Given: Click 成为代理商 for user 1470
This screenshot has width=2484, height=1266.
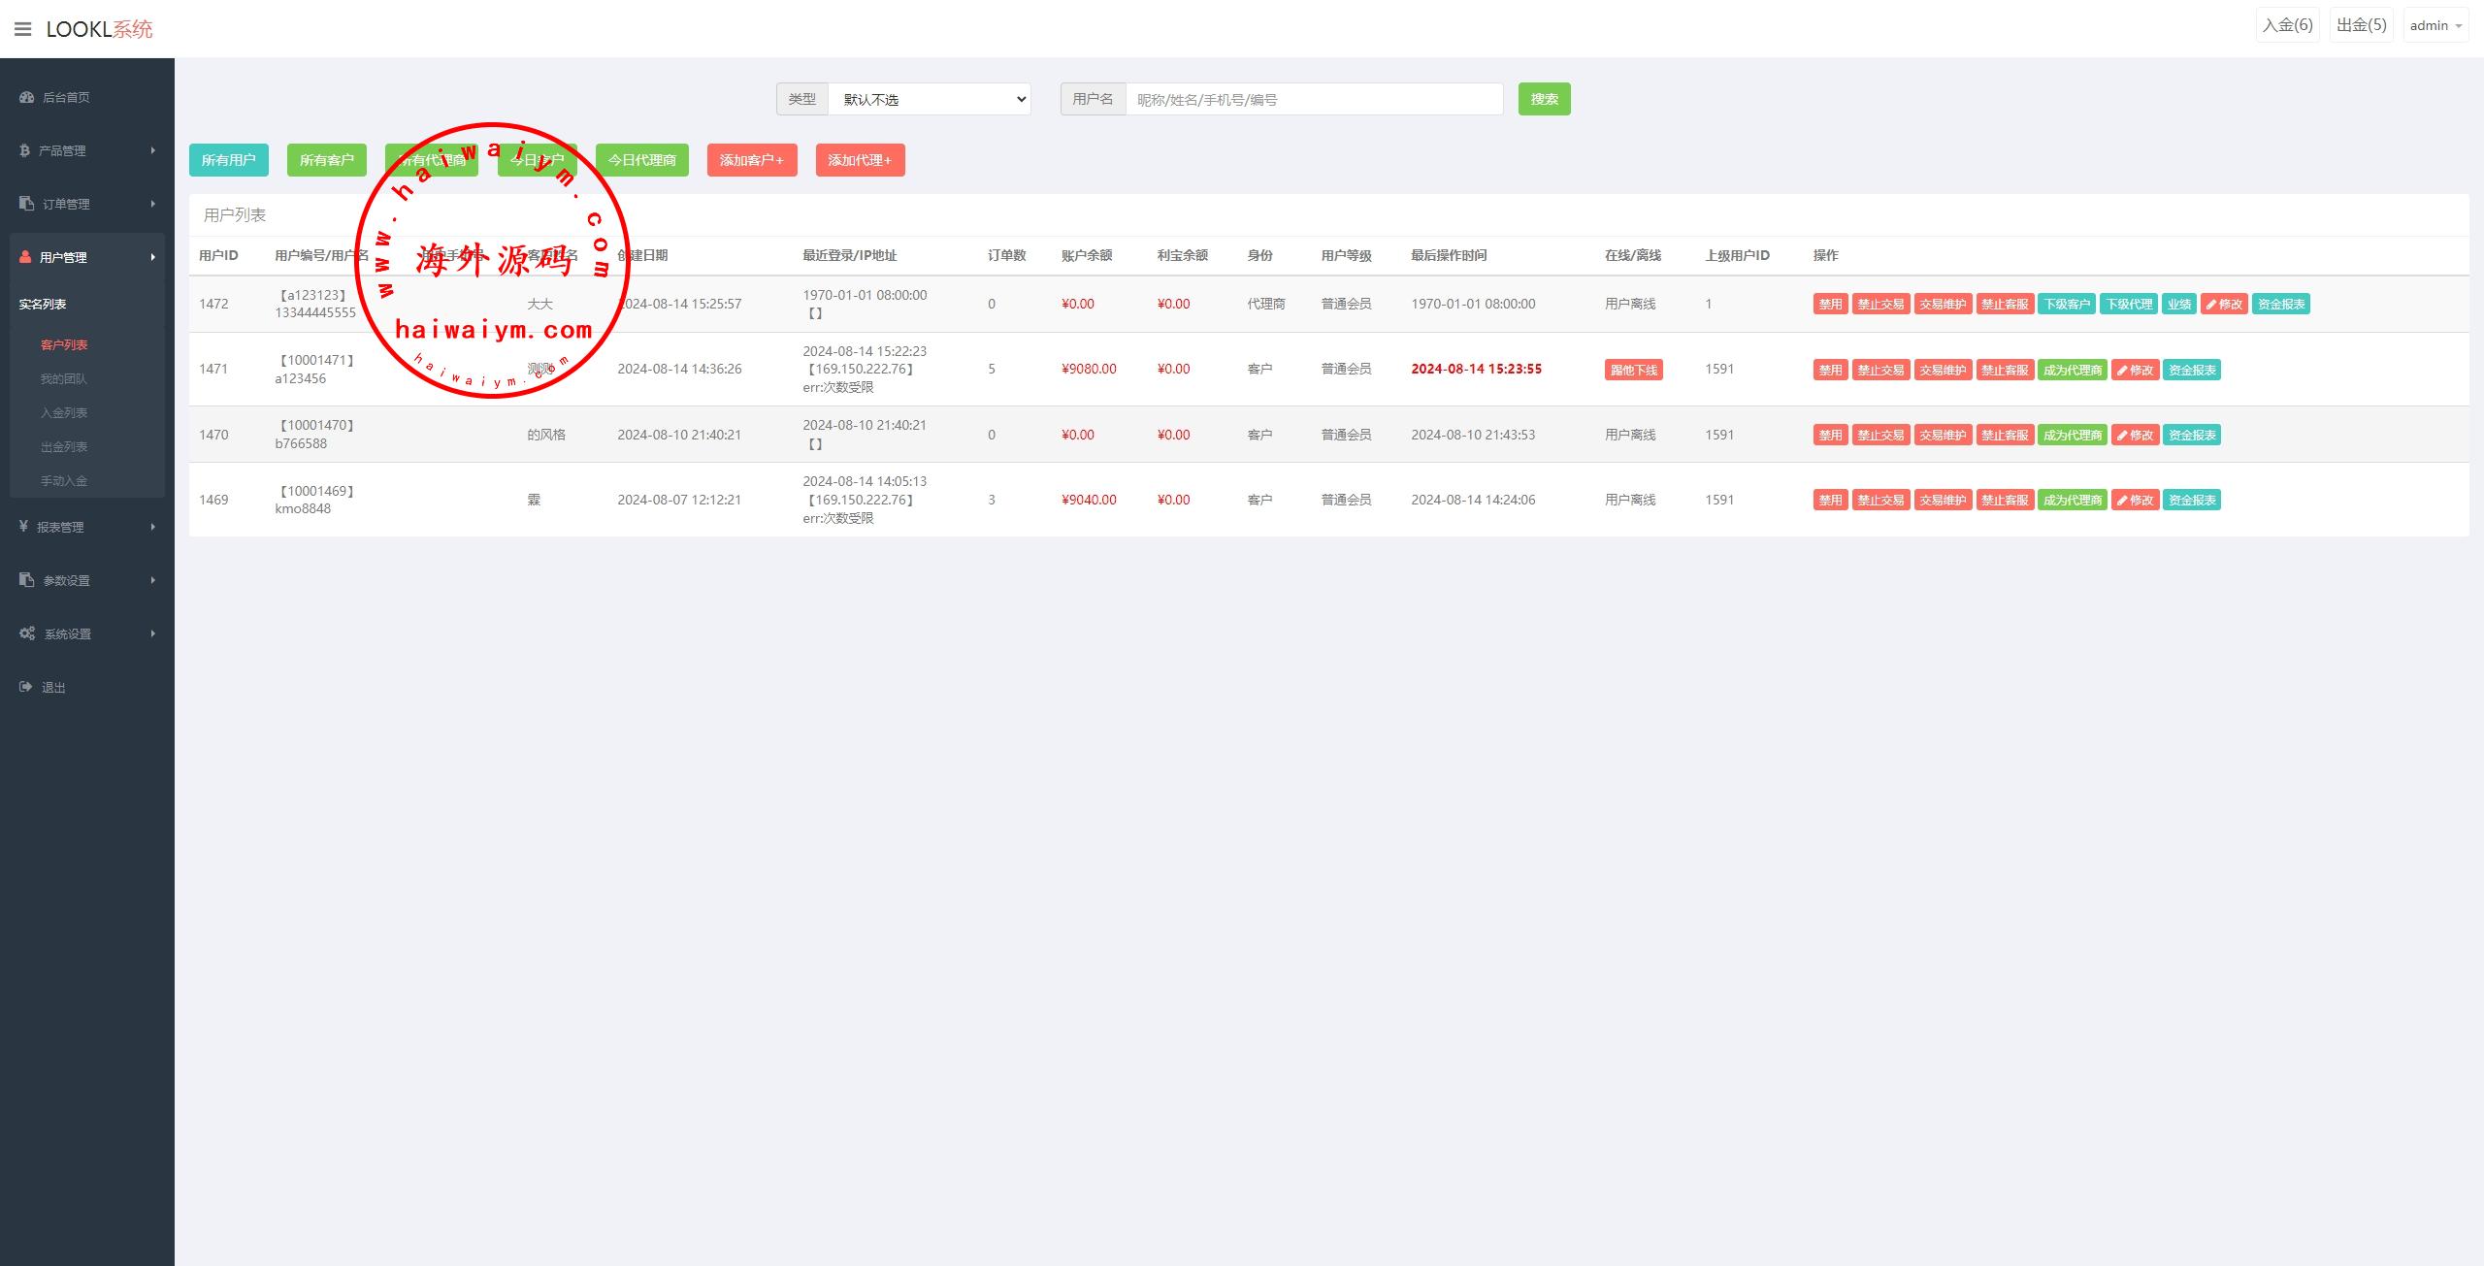Looking at the screenshot, I should [2072, 436].
